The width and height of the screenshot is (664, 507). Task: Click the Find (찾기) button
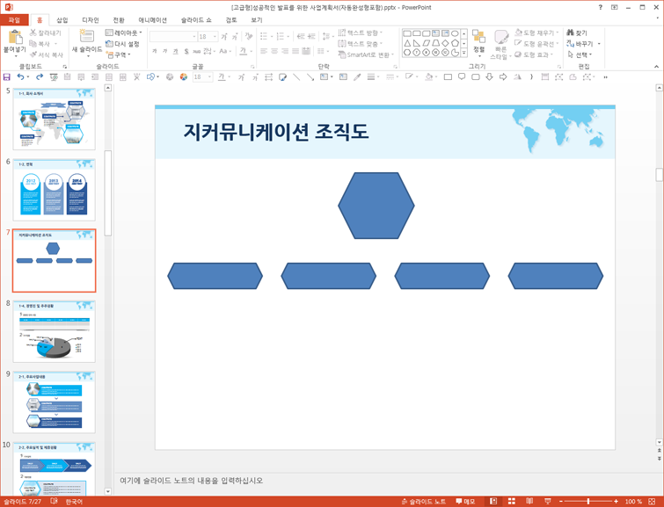(x=577, y=33)
